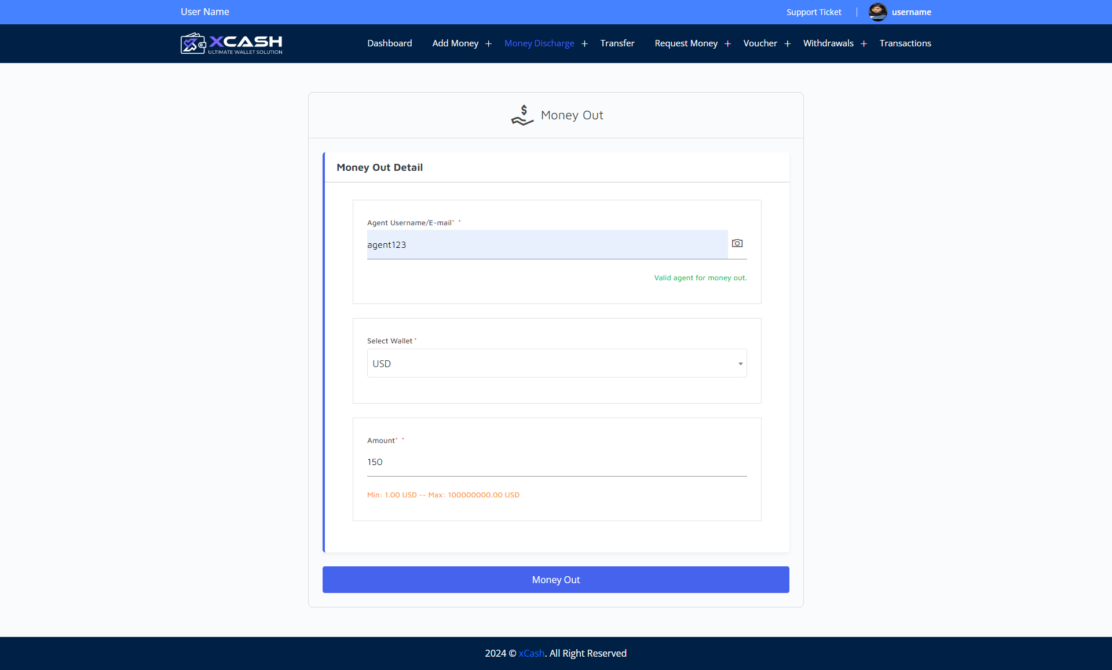
Task: Expand Withdrawals plus icon
Action: click(x=864, y=44)
